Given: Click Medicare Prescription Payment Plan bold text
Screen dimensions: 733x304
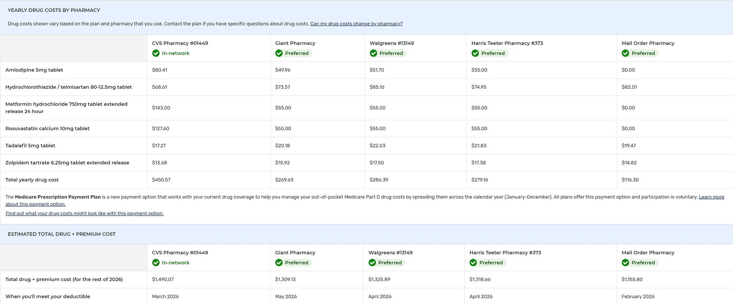Looking at the screenshot, I should click(58, 197).
